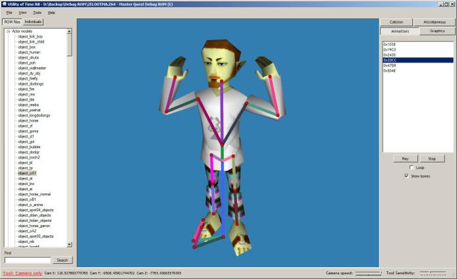This screenshot has width=457, height=279.
Task: Select animation 0x1038
Action: [x=418, y=45]
